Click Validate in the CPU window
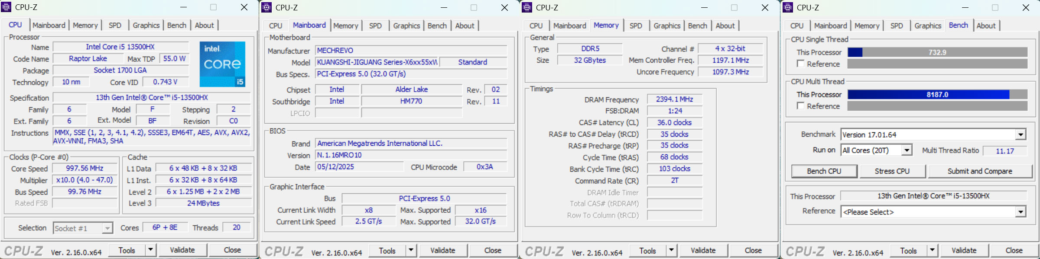The image size is (1040, 259). coord(182,250)
